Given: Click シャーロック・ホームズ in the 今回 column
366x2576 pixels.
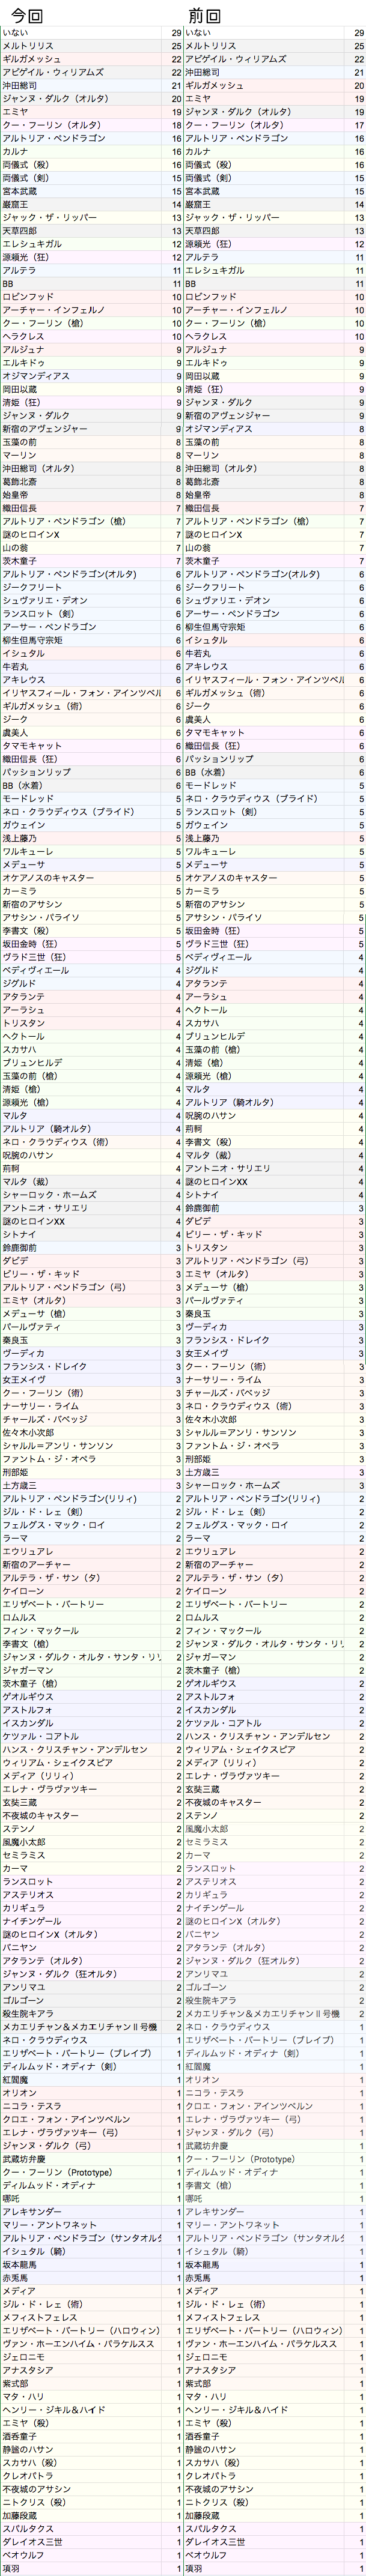Looking at the screenshot, I should pyautogui.click(x=49, y=1195).
